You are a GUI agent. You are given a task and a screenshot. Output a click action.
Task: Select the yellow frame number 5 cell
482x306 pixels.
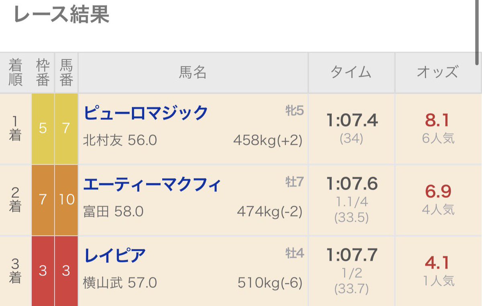click(x=43, y=129)
